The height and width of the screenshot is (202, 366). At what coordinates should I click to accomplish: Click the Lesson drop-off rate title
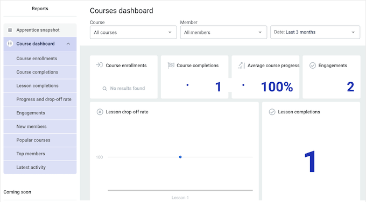tap(127, 112)
